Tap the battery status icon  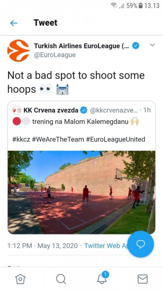141,5
